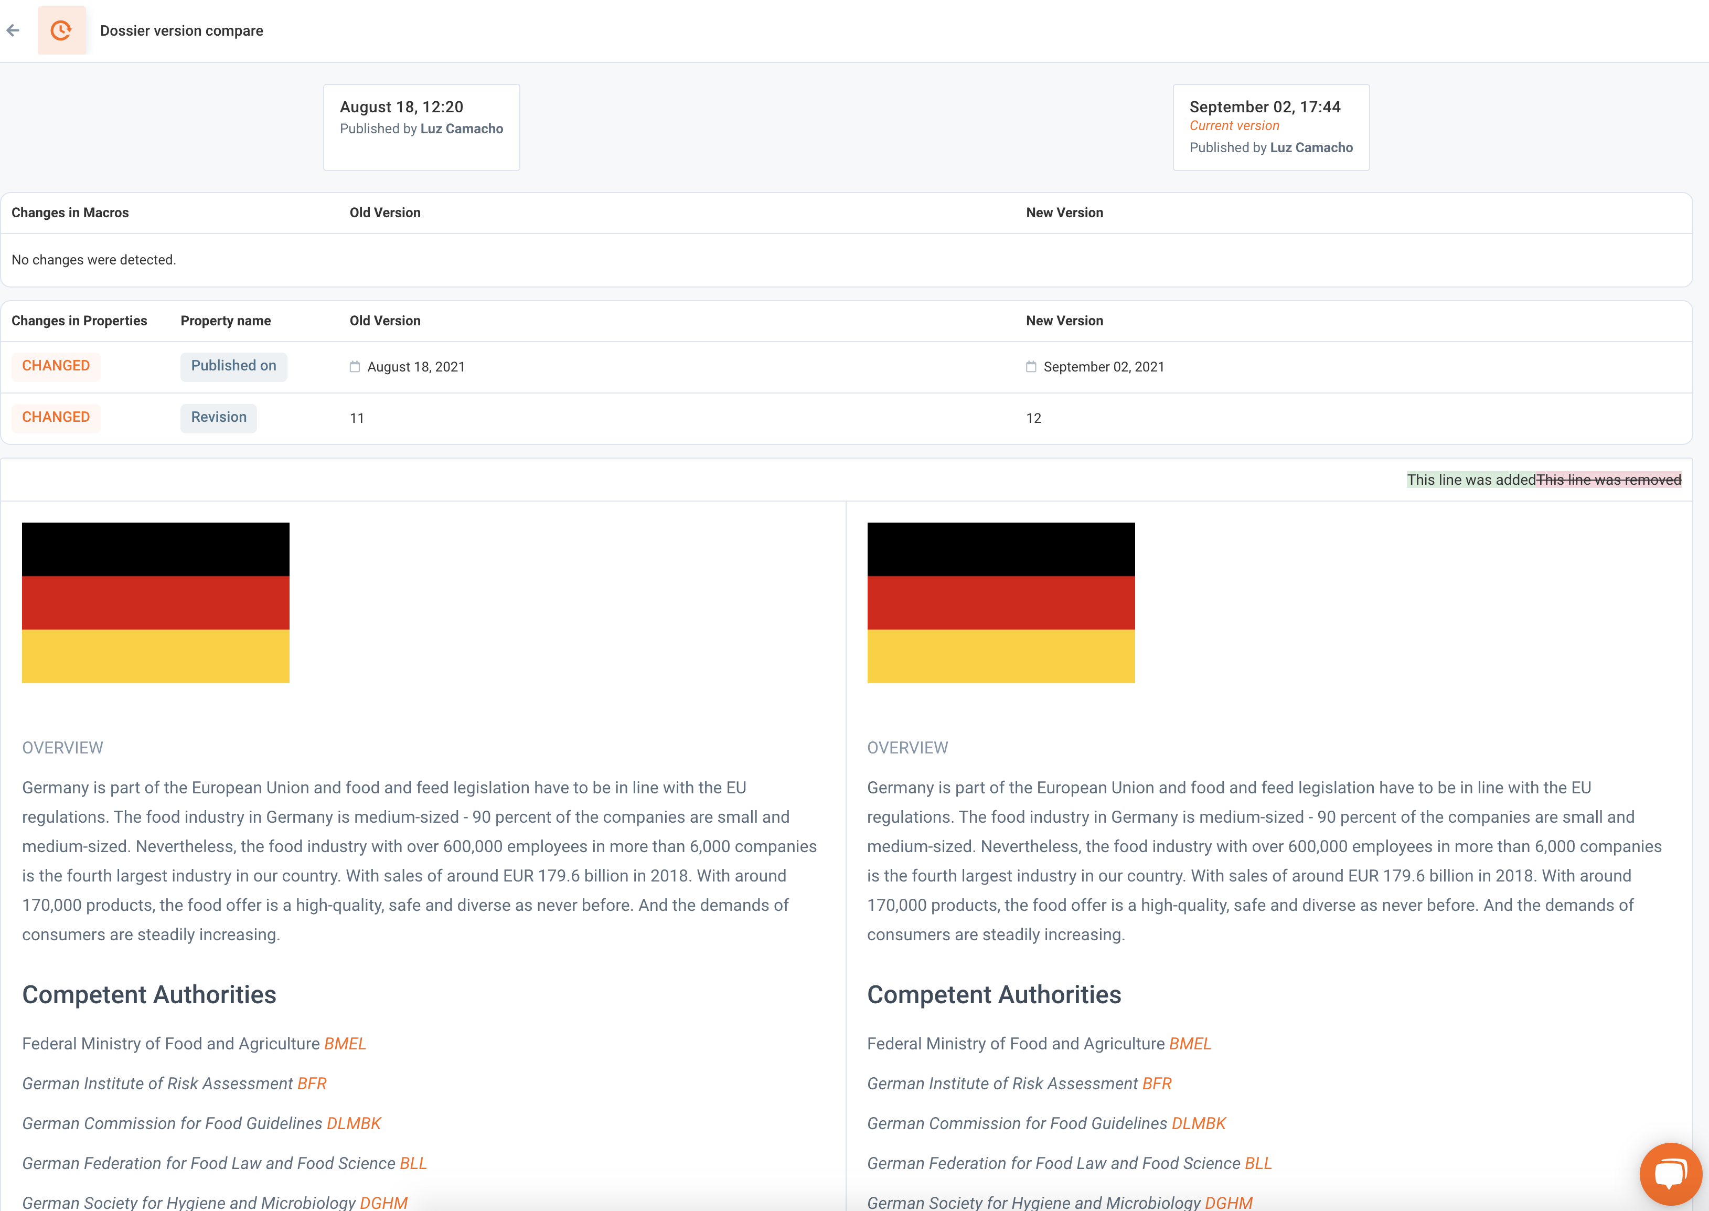Click the orange version history icon
This screenshot has height=1211, width=1709.
pyautogui.click(x=61, y=30)
